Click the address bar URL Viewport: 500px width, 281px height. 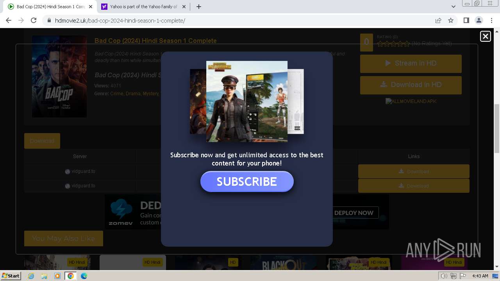coord(120,20)
